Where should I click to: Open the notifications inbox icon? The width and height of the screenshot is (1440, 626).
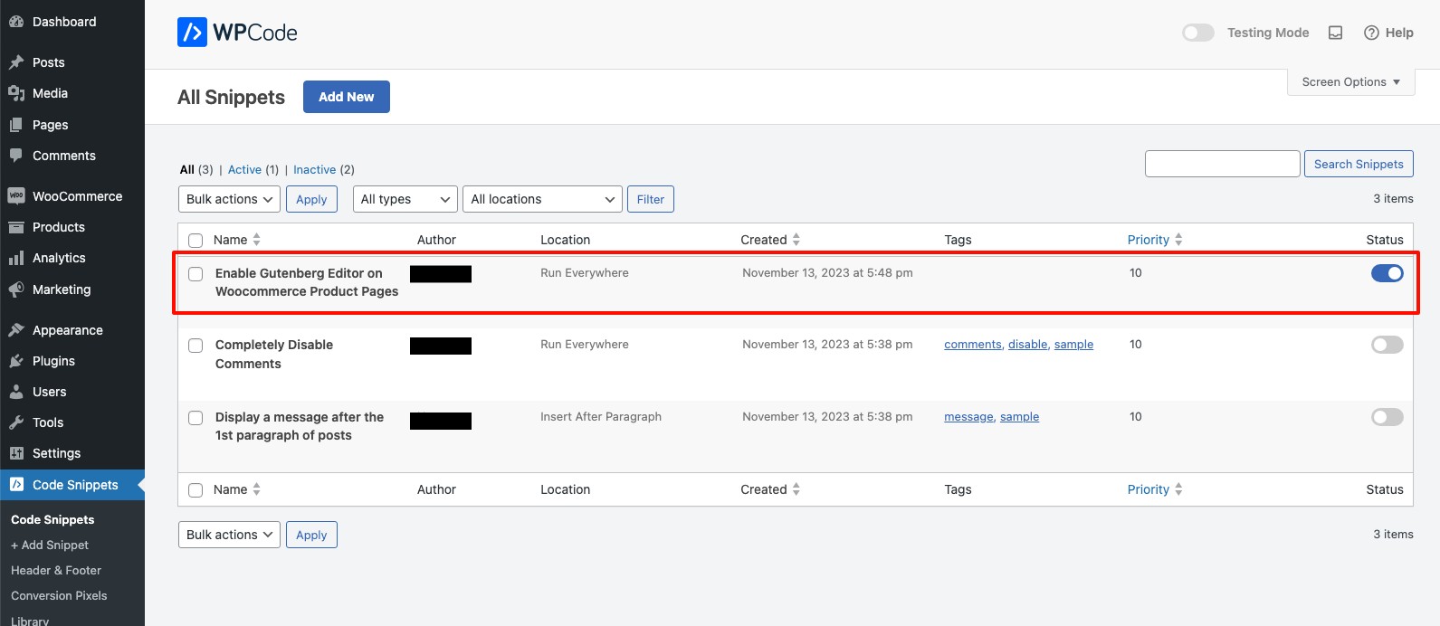1335,33
